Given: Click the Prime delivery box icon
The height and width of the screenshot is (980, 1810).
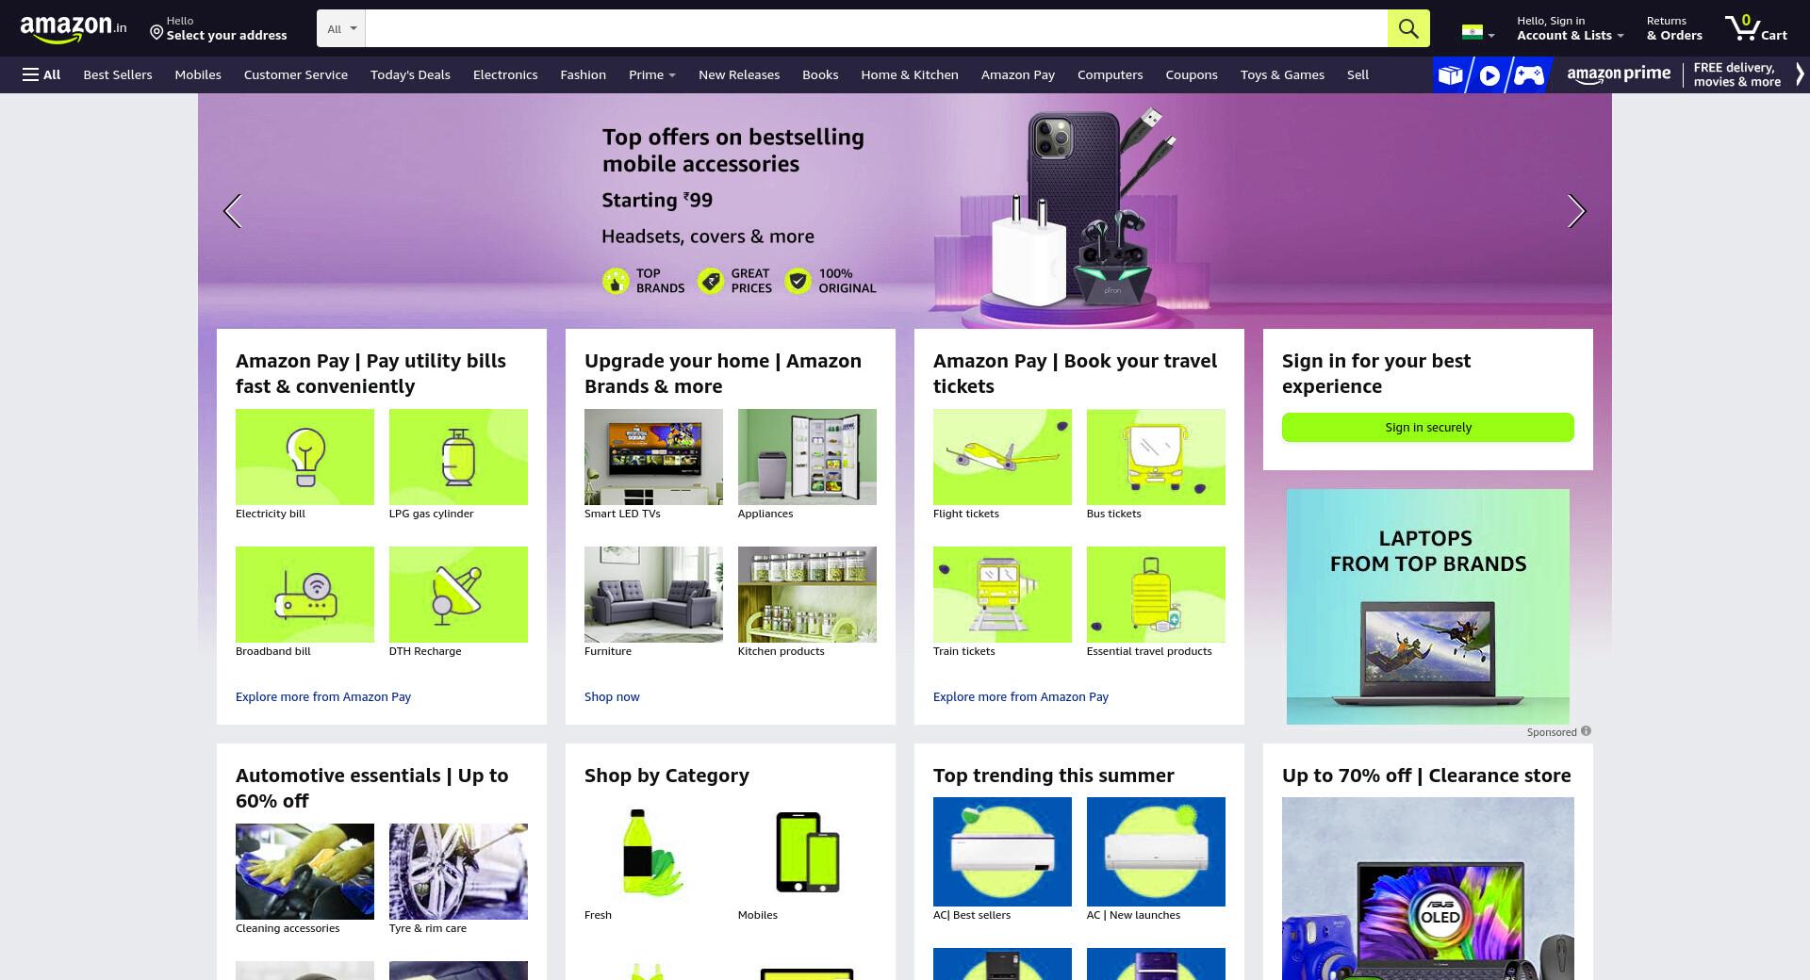Looking at the screenshot, I should tap(1451, 75).
